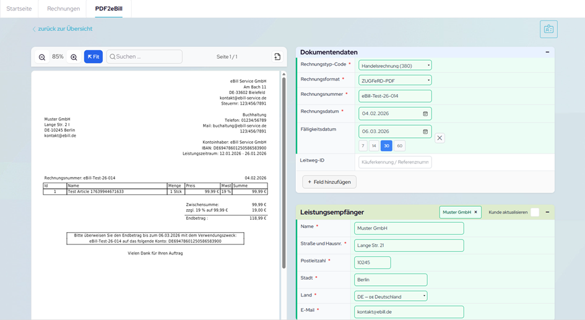This screenshot has height=320, width=585.
Task: Collapse the Dokumentendaten section
Action: [x=547, y=53]
